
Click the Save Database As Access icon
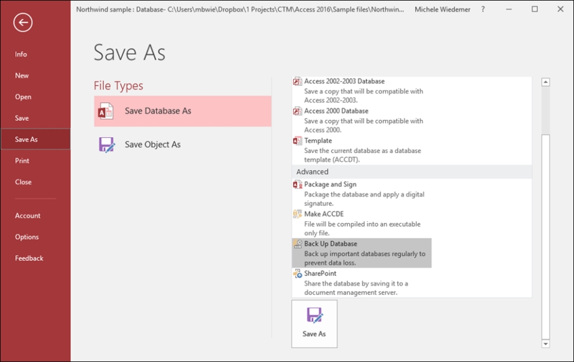point(105,111)
